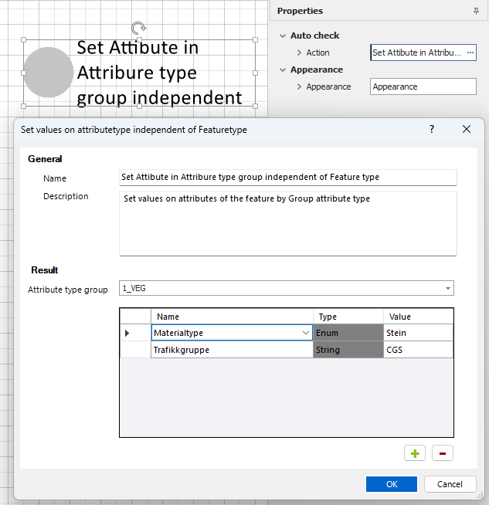
Task: Cancel the dialog
Action: coord(450,484)
